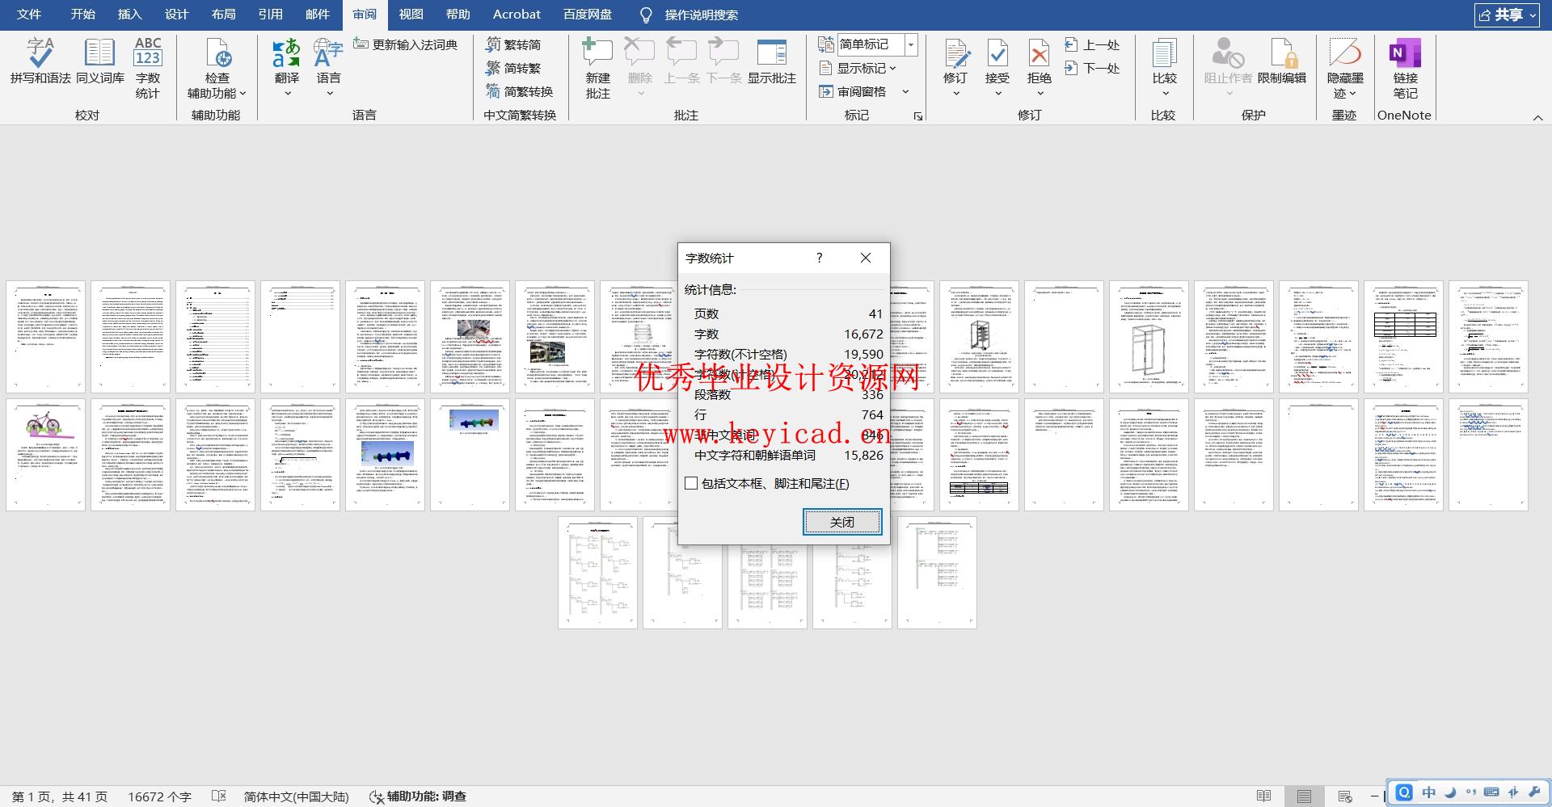1552x807 pixels.
Task: Collapse the ribbon
Action: pyautogui.click(x=1537, y=118)
